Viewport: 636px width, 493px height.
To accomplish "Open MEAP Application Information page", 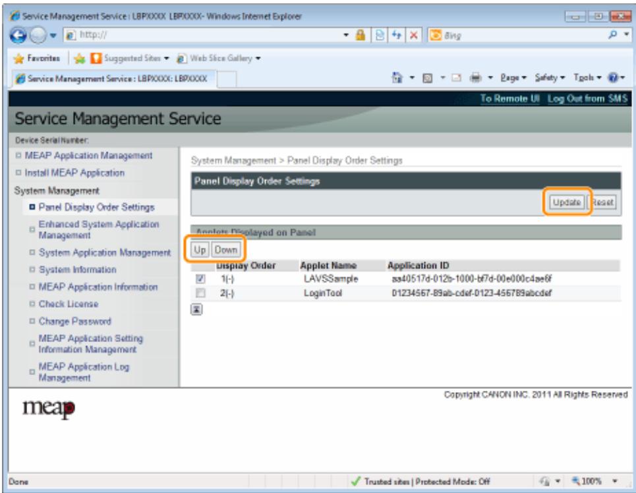I will click(98, 287).
